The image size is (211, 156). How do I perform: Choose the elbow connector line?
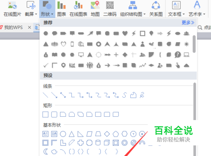coord(72,95)
